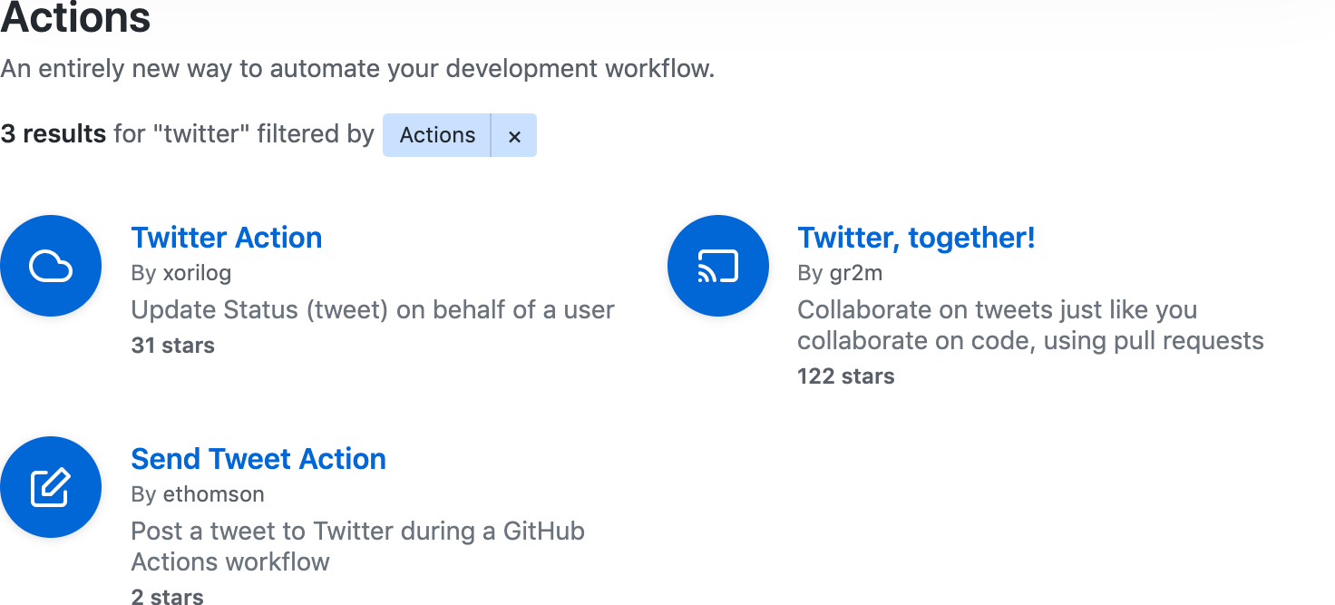Click 'Update Status (tweet) on behalf of a user'
The width and height of the screenshot is (1335, 605).
point(373,310)
